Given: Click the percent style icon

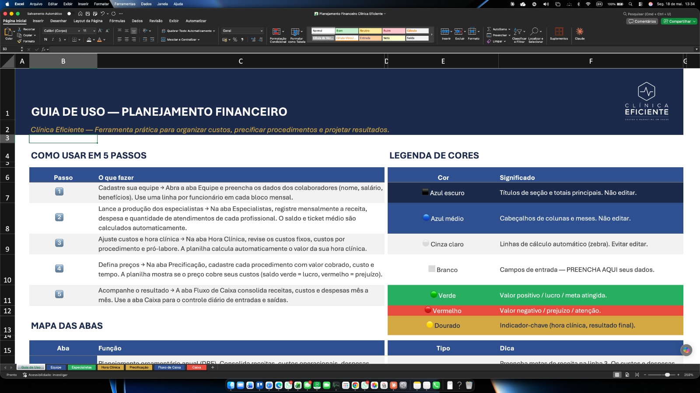Looking at the screenshot, I should [235, 39].
